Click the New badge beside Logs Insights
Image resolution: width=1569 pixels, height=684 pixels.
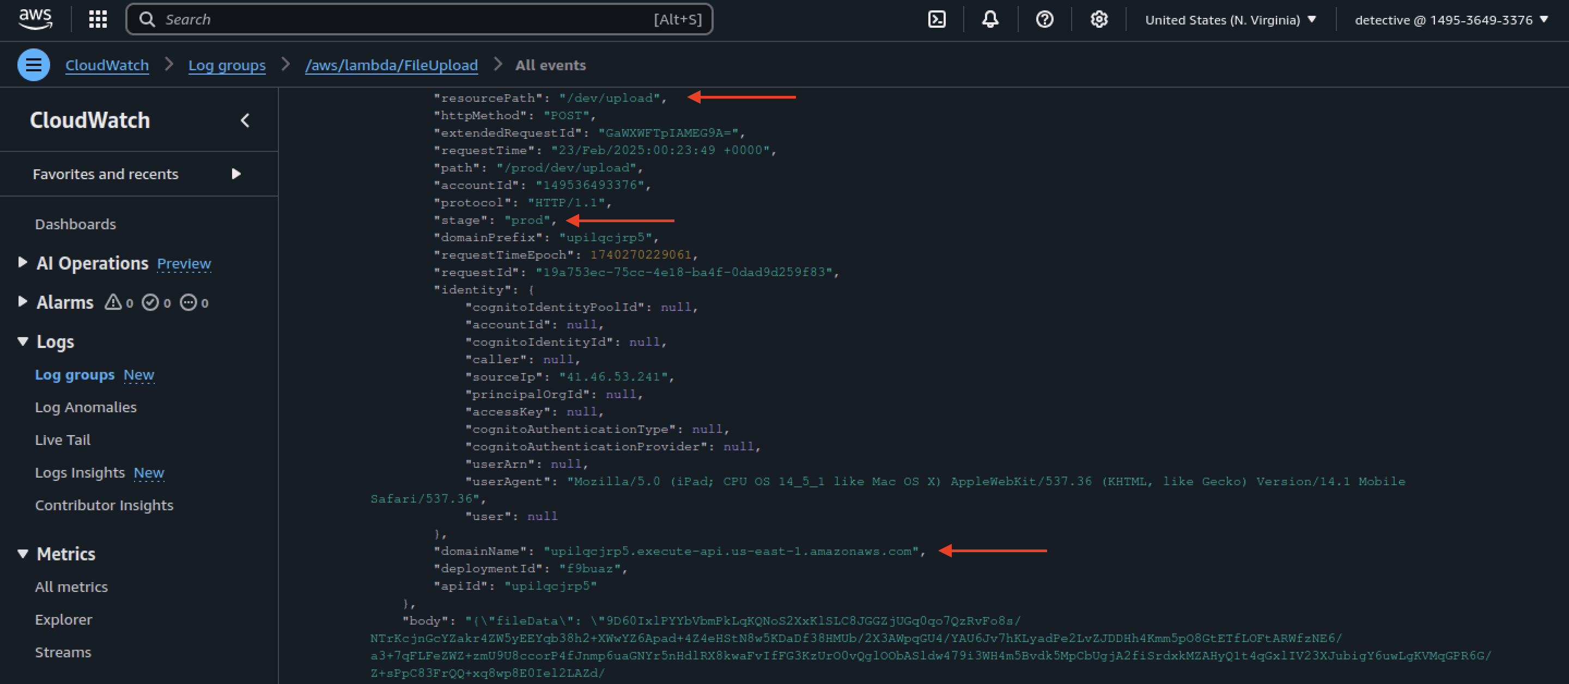(x=149, y=473)
